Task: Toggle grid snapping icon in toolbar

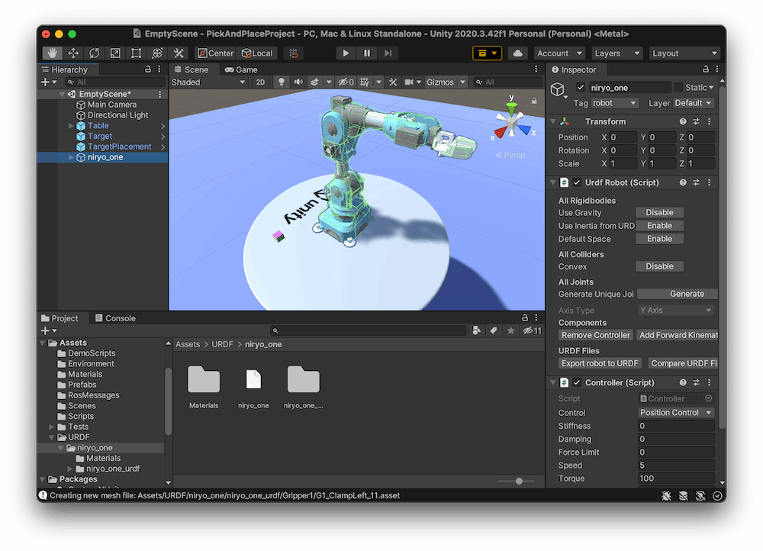Action: click(x=294, y=53)
